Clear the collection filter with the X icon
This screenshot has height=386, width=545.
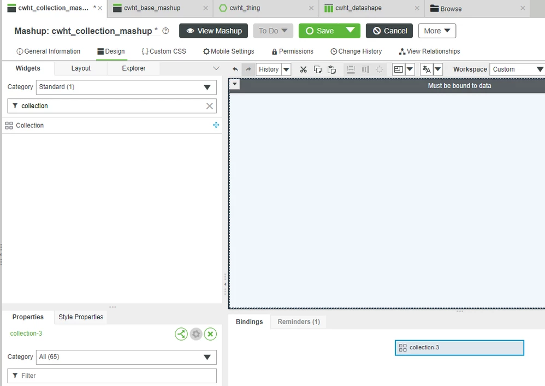point(209,106)
